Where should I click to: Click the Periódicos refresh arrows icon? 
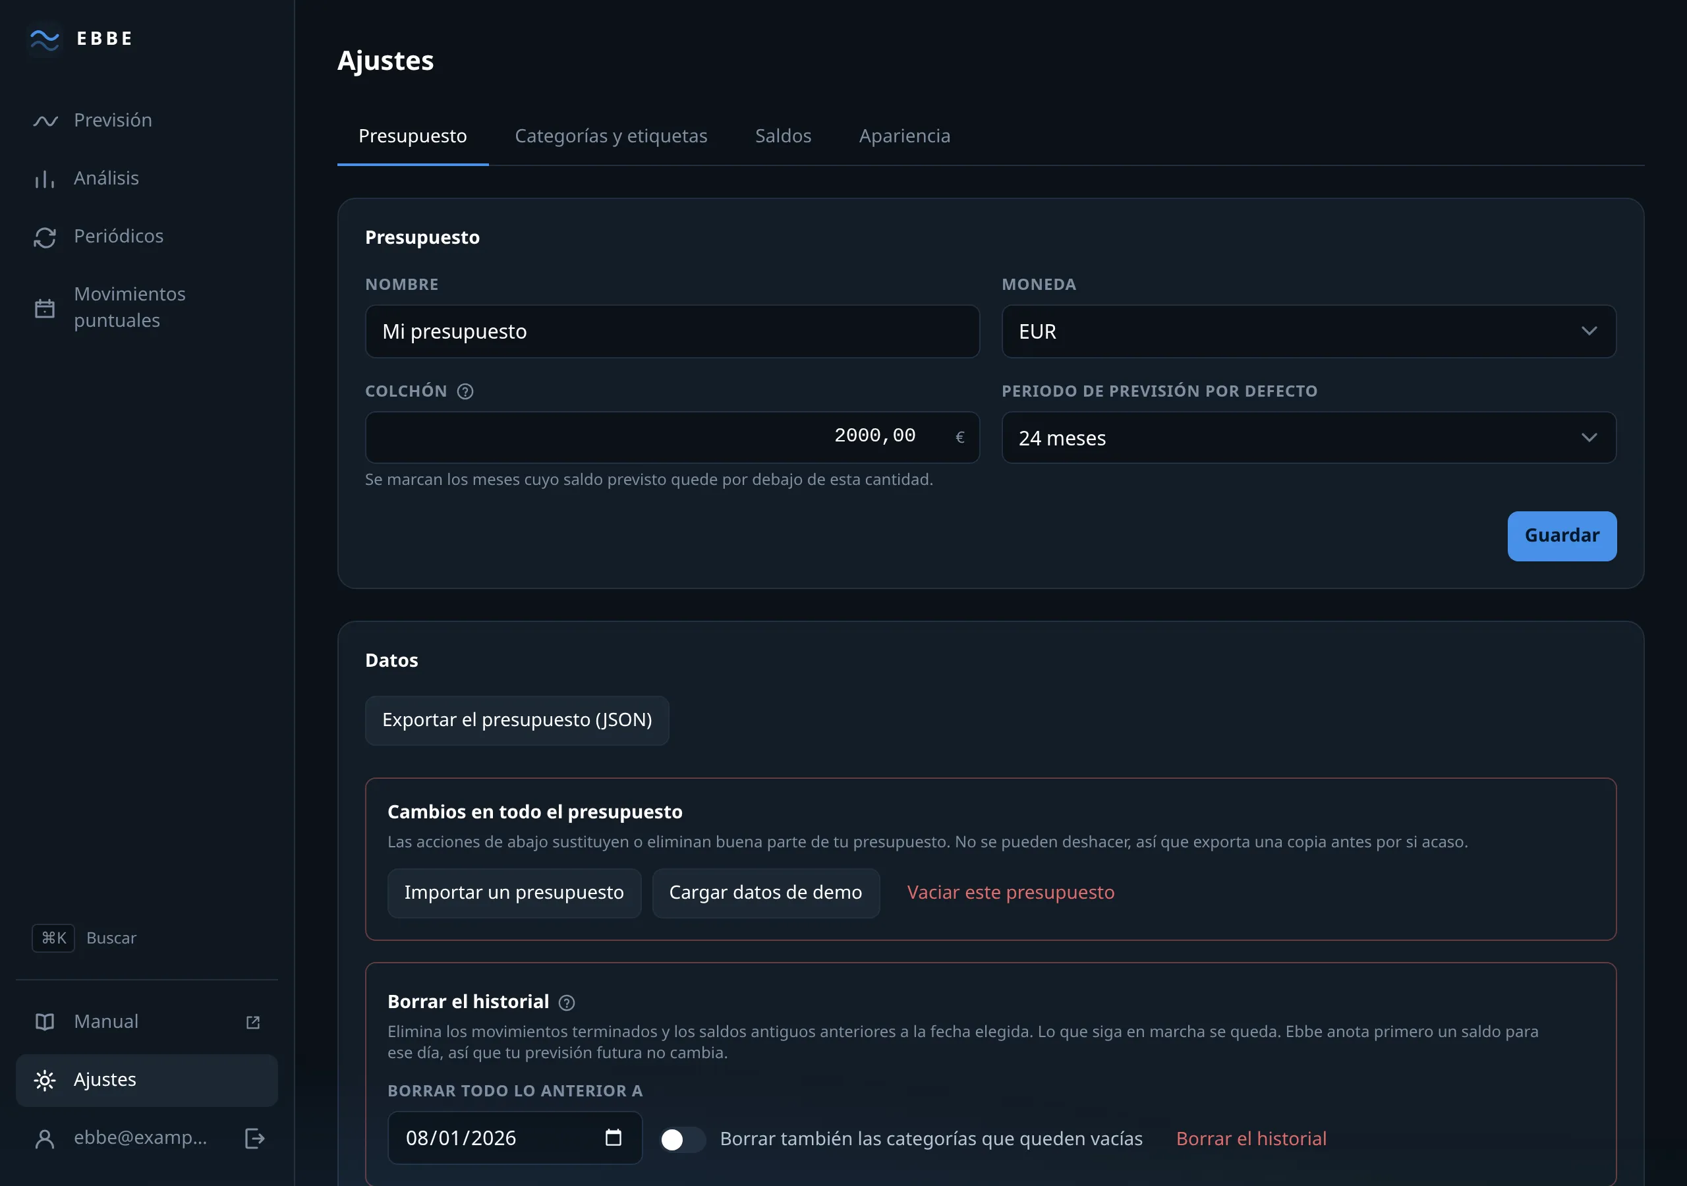tap(45, 237)
